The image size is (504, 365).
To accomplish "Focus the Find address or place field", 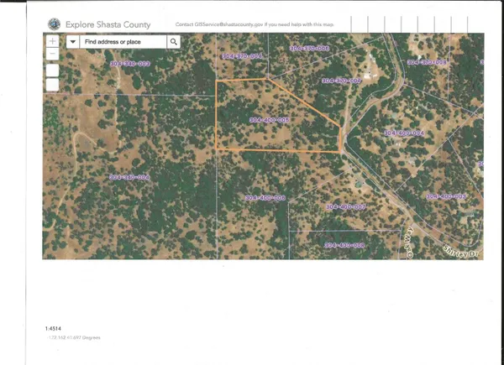I will [123, 40].
